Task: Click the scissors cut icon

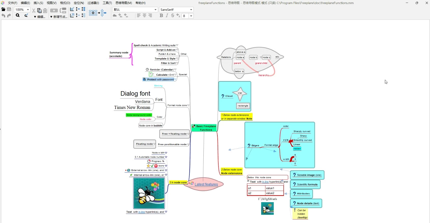Action: tap(34, 10)
